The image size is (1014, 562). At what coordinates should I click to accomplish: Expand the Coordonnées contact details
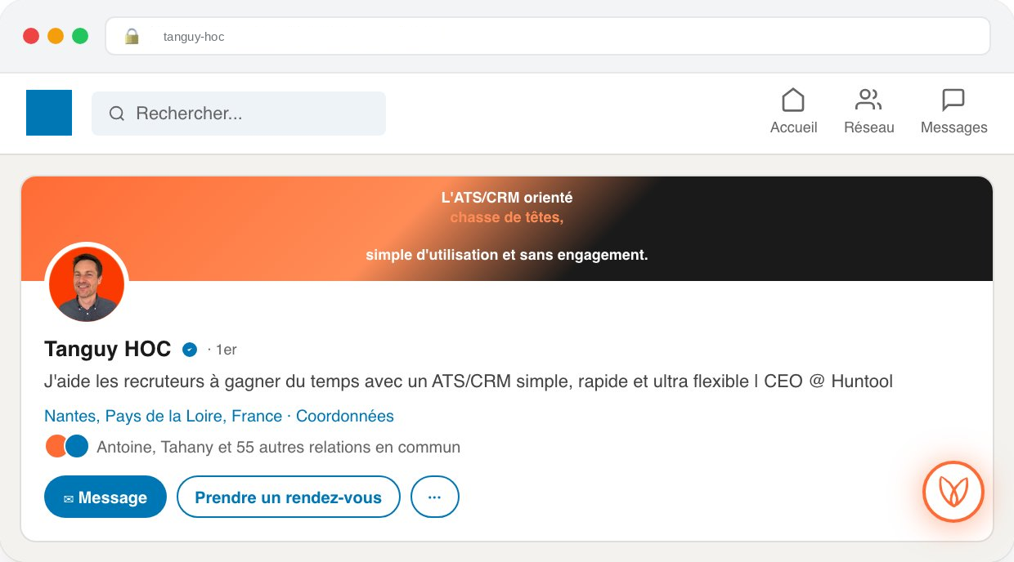[x=345, y=416]
